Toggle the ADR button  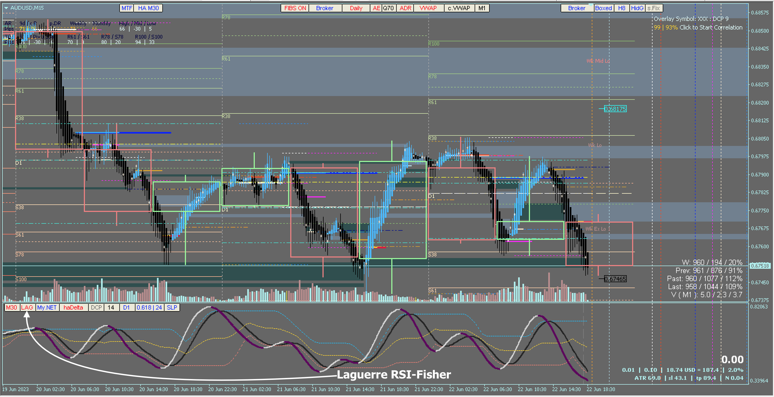coord(405,8)
